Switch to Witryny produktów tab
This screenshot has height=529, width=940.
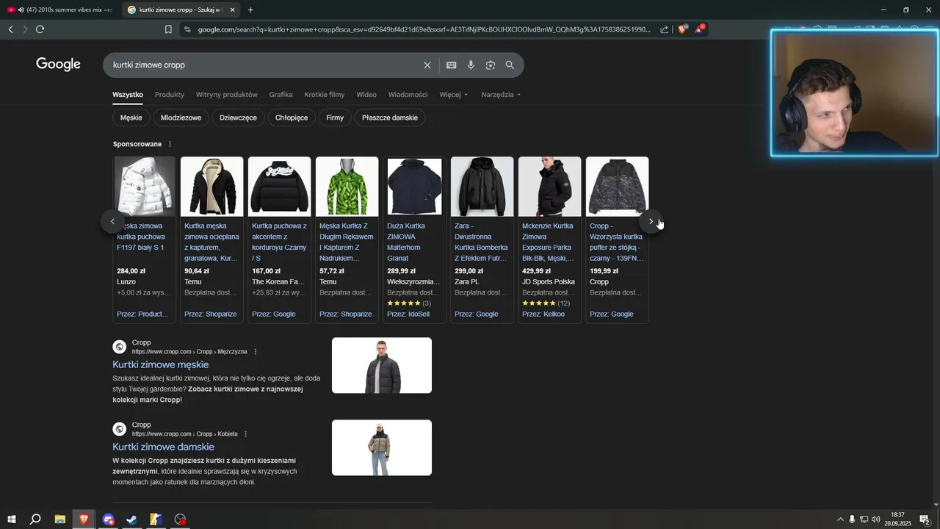(x=227, y=95)
